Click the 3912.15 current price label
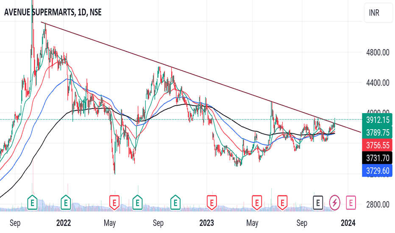Screen dimensions: 395x233 (x=377, y=119)
